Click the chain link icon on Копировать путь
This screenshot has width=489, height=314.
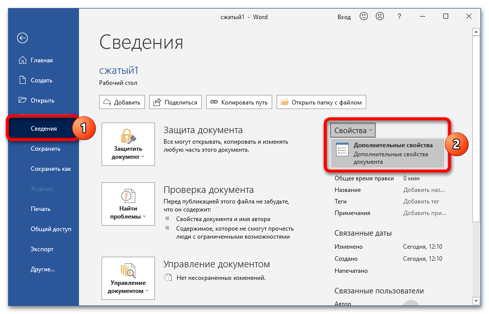214,102
